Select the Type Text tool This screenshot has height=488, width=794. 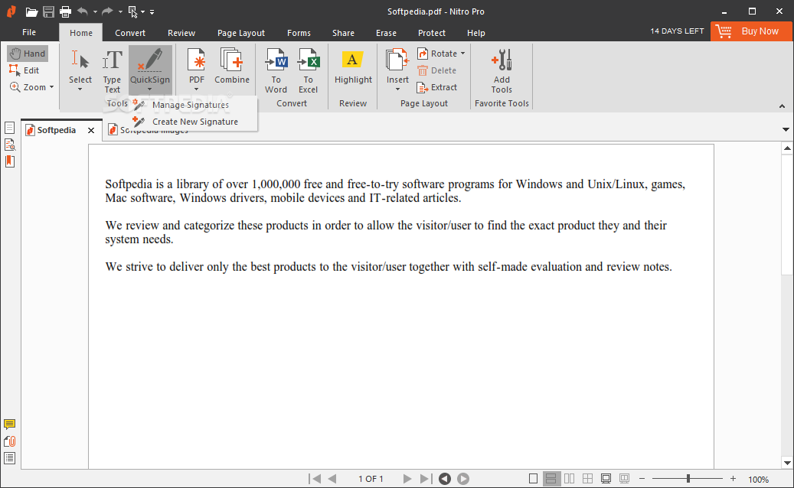coord(112,71)
